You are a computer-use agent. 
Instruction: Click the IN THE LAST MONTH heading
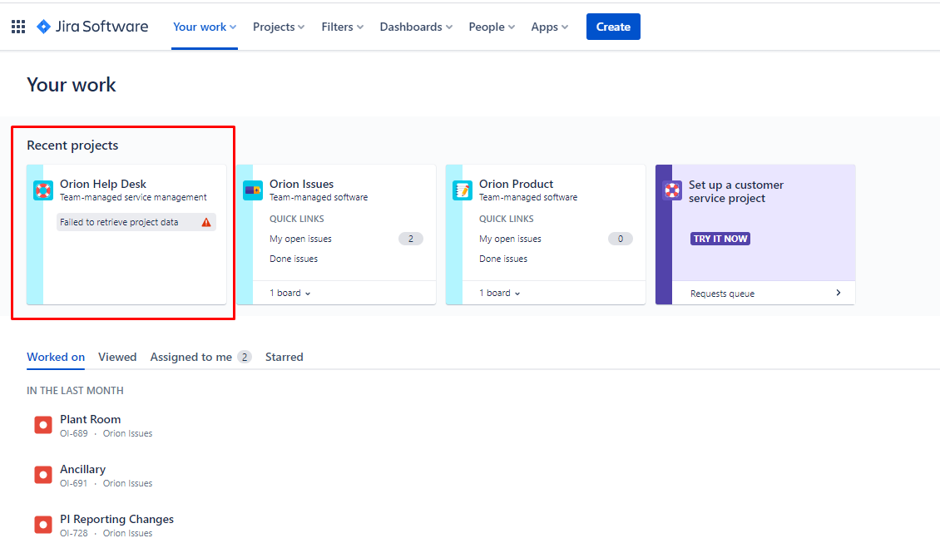75,390
